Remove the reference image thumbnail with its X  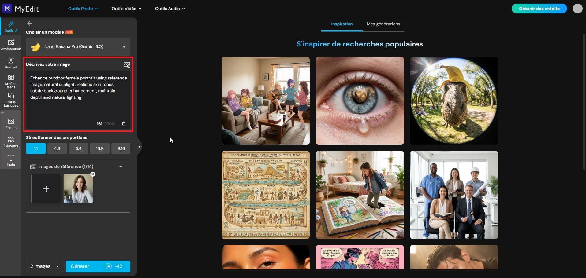93,174
